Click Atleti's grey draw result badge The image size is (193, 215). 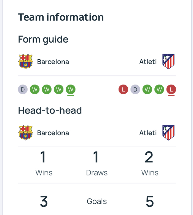tap(135, 89)
